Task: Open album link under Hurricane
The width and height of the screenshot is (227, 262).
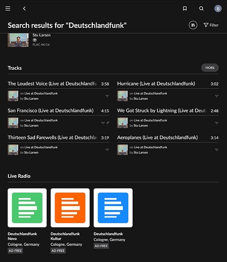Action: 150,93
